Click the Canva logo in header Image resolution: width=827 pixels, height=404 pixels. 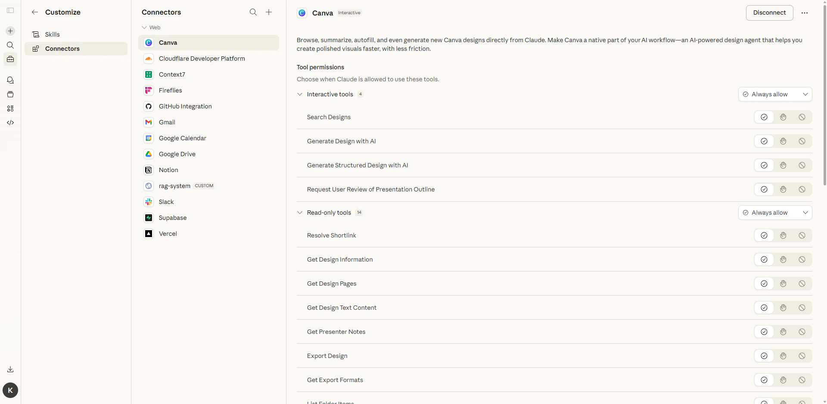click(x=302, y=13)
